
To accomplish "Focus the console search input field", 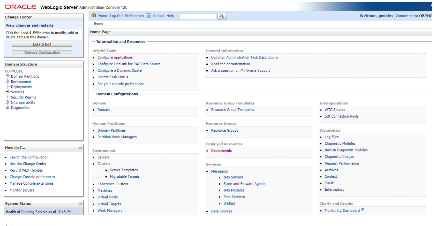I will coord(198,16).
